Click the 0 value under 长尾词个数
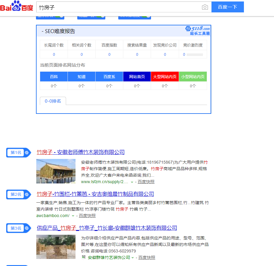Image resolution: width=274 pixels, height=266 pixels. tap(54, 55)
